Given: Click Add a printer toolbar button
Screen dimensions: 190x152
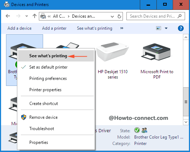Looking at the screenshot, I should tap(54, 28).
